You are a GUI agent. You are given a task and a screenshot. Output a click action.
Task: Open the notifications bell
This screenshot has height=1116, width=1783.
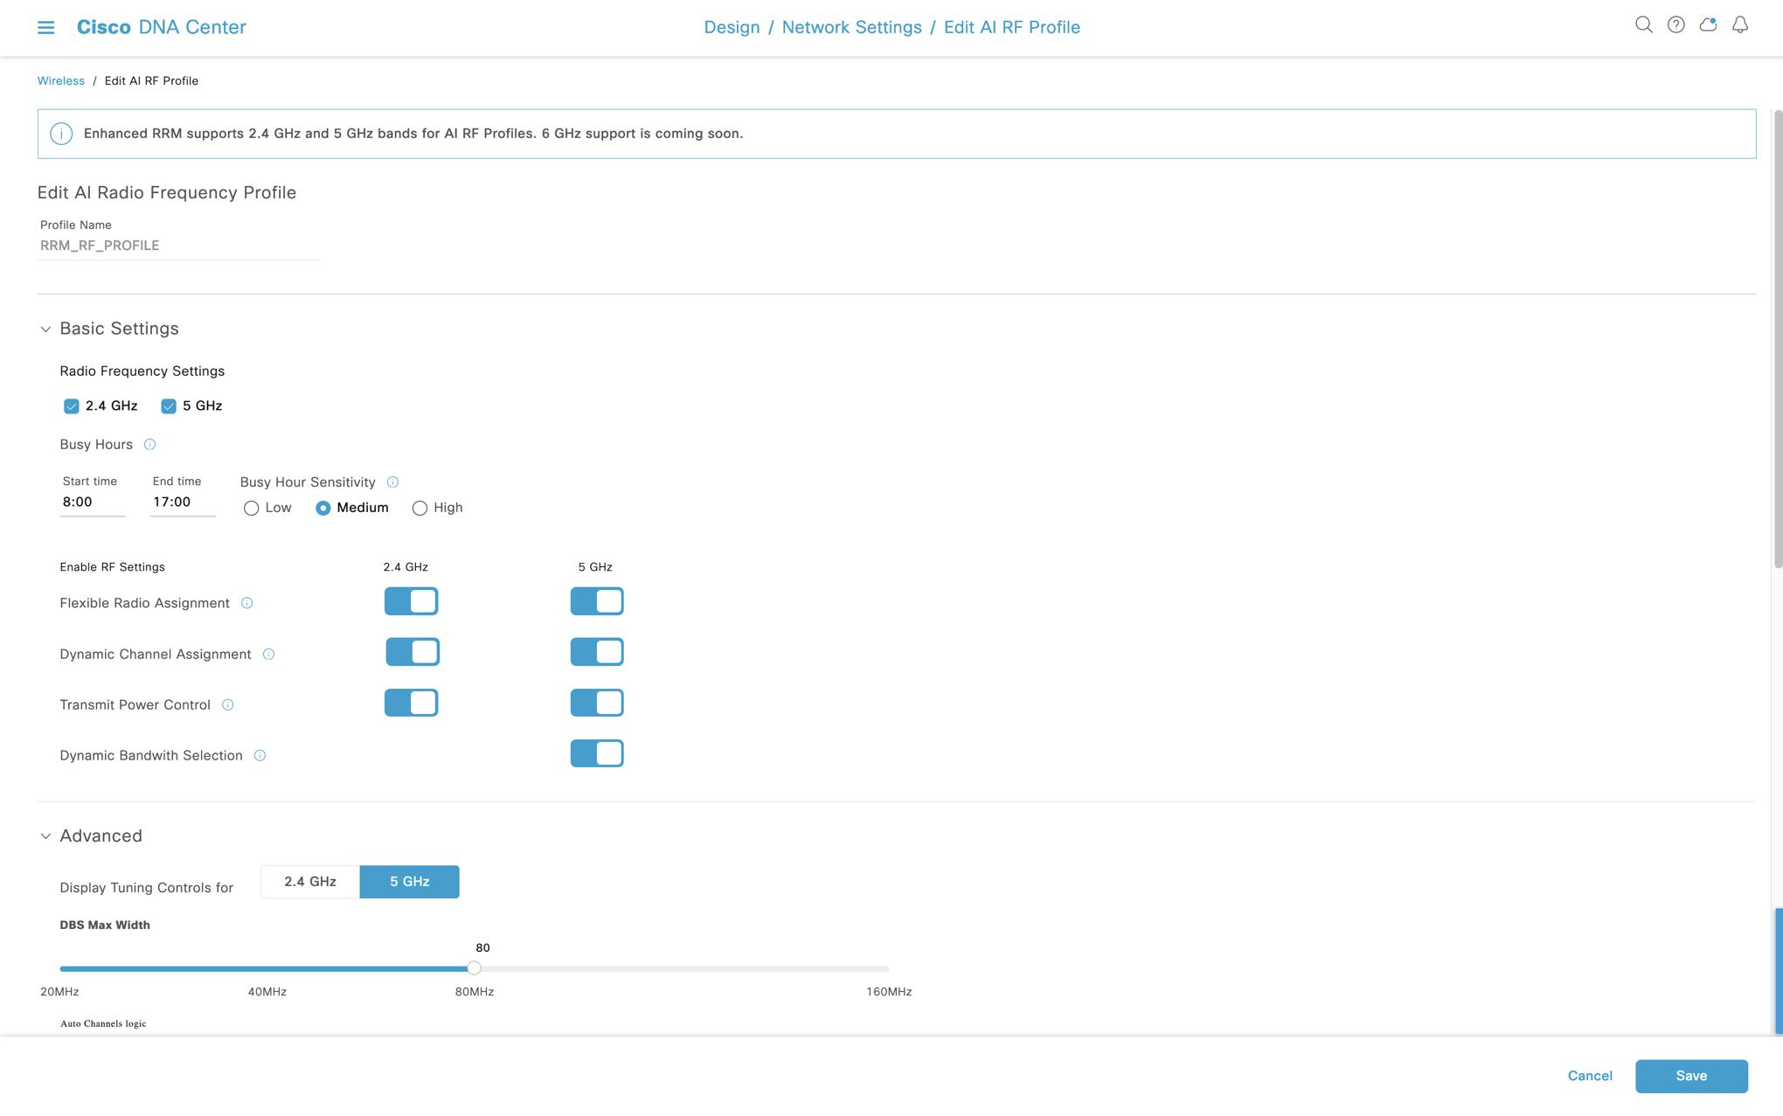[1740, 25]
